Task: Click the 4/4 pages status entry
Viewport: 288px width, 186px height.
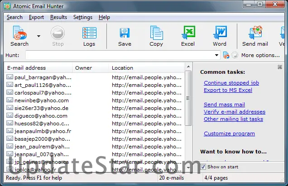Action: (216, 178)
